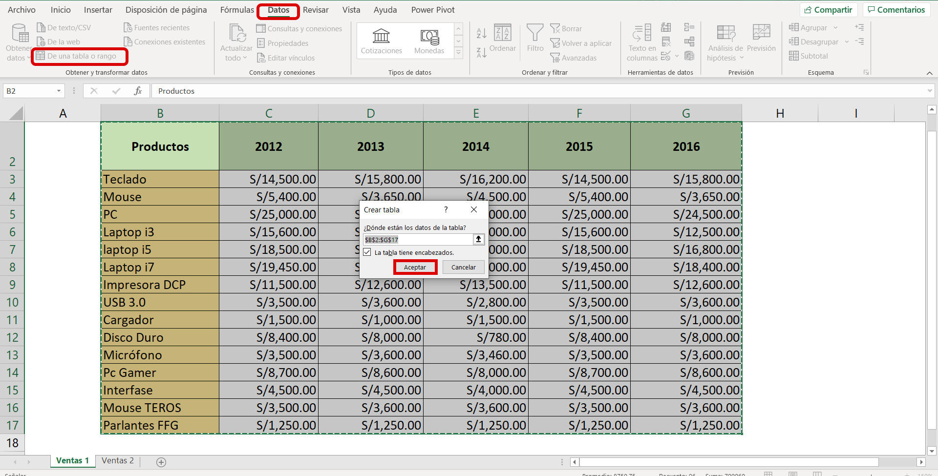Switch to the Revisar ribbon tab

pyautogui.click(x=316, y=9)
